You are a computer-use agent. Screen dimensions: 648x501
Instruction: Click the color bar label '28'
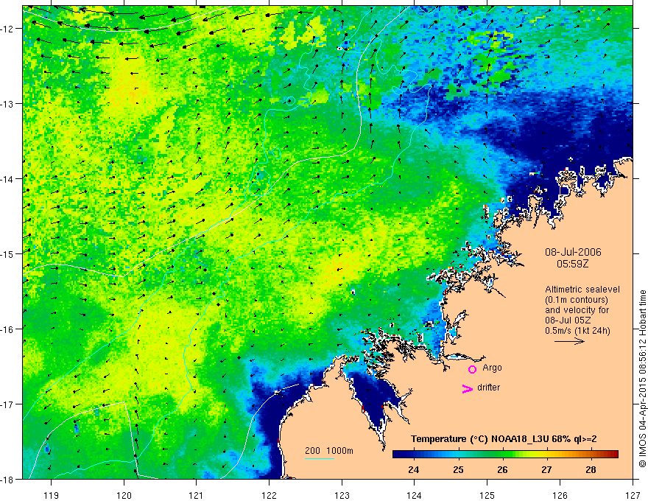click(591, 469)
